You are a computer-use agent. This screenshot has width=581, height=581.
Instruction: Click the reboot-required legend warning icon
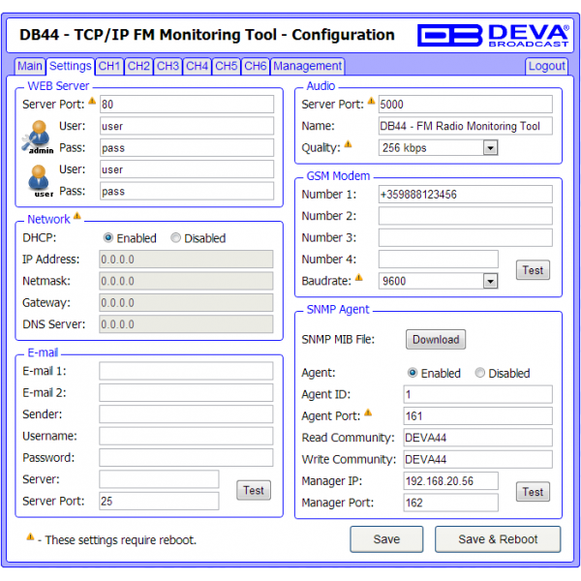30,536
